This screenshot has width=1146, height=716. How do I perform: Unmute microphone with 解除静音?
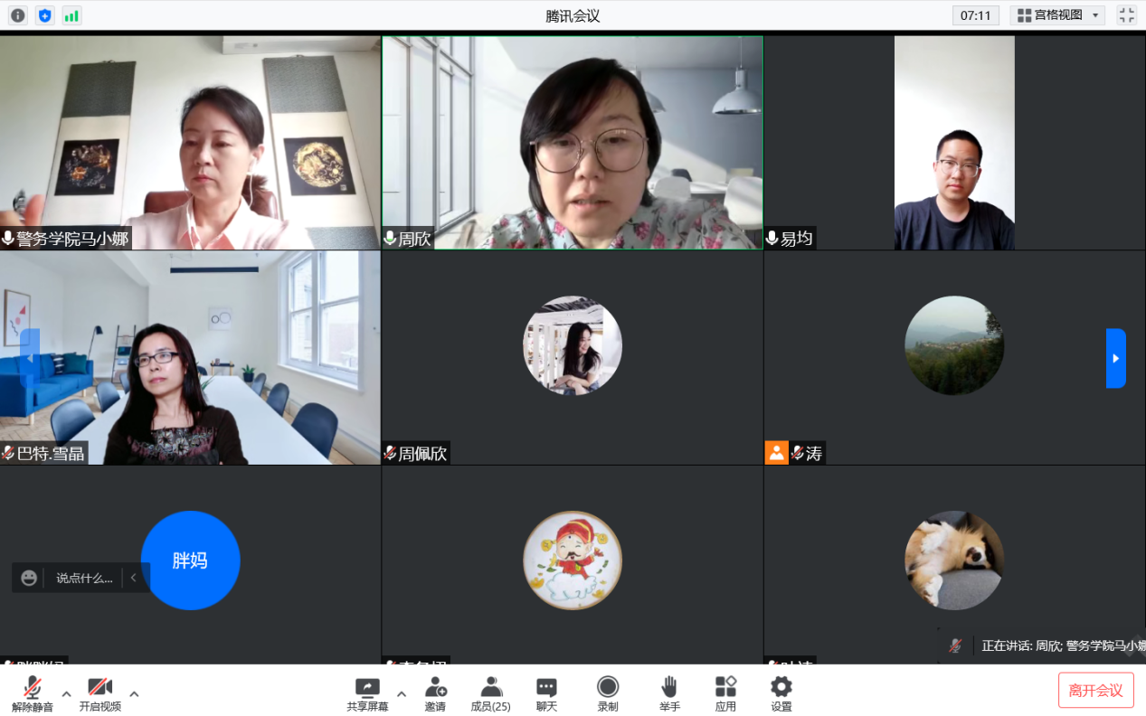pyautogui.click(x=33, y=693)
